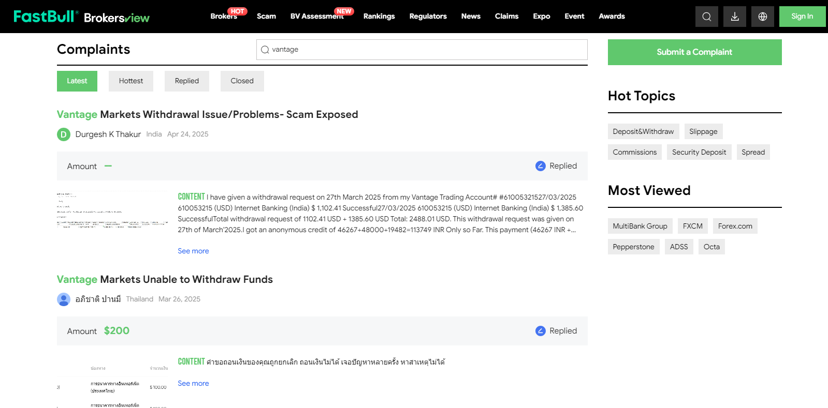Viewport: 828px width, 408px height.
Task: Click the download app icon in header
Action: (734, 17)
